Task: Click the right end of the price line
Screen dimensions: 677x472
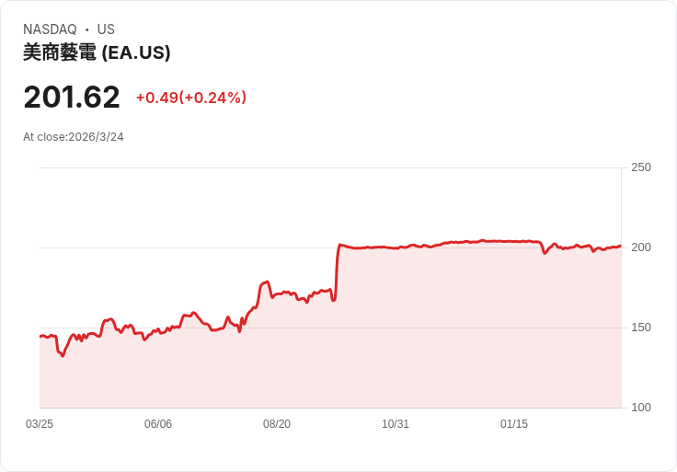Action: coord(620,246)
